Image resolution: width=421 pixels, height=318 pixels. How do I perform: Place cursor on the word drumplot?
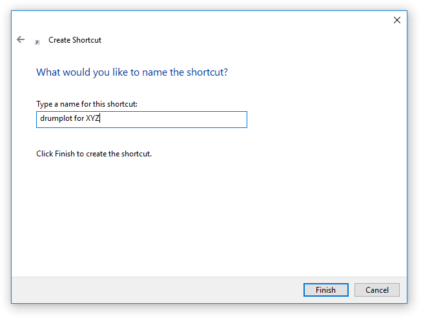(56, 118)
